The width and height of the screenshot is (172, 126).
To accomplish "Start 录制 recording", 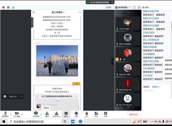I will [76, 114].
